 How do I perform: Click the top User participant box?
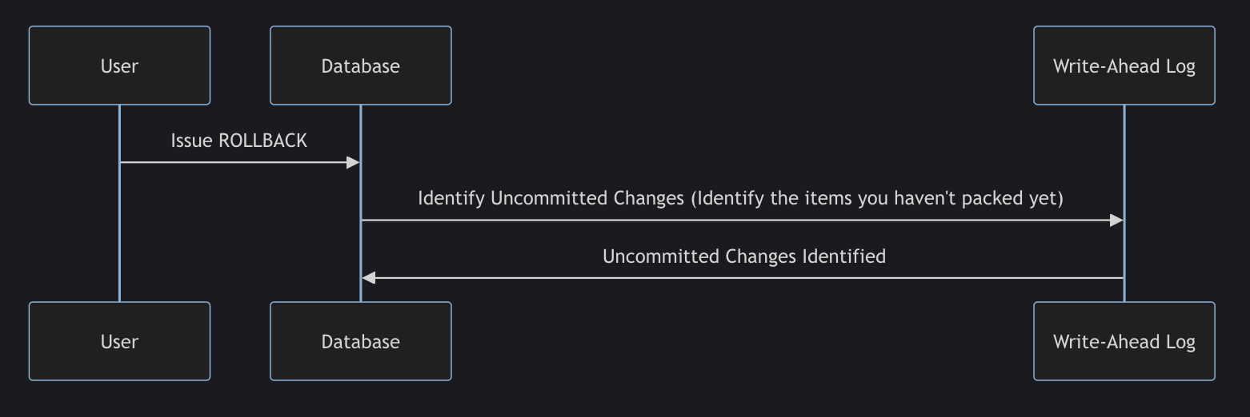coord(119,66)
